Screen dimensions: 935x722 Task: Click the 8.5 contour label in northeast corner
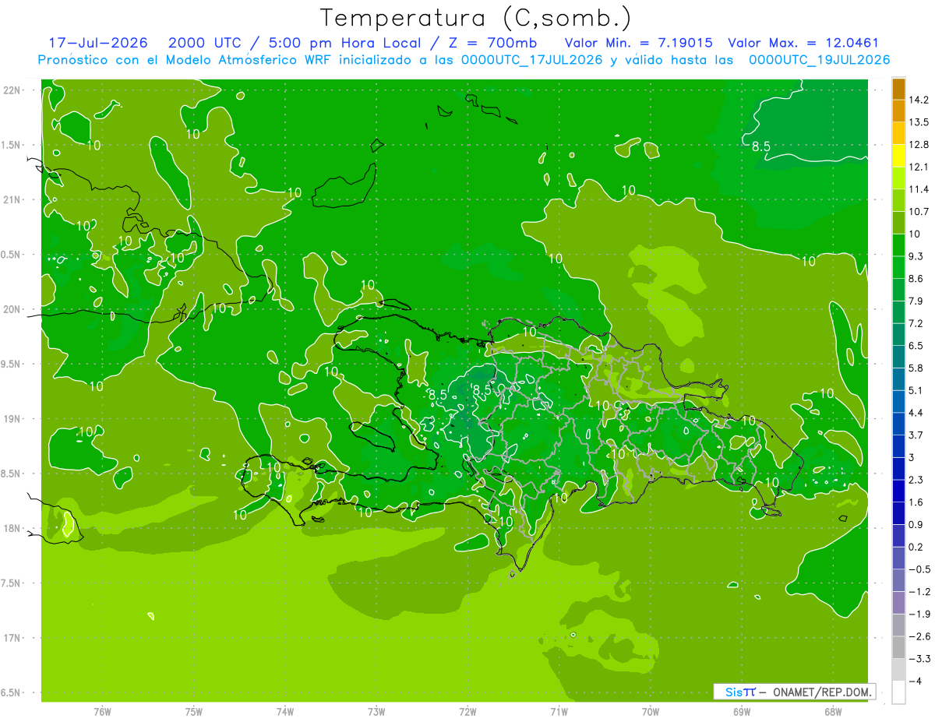pyautogui.click(x=760, y=146)
